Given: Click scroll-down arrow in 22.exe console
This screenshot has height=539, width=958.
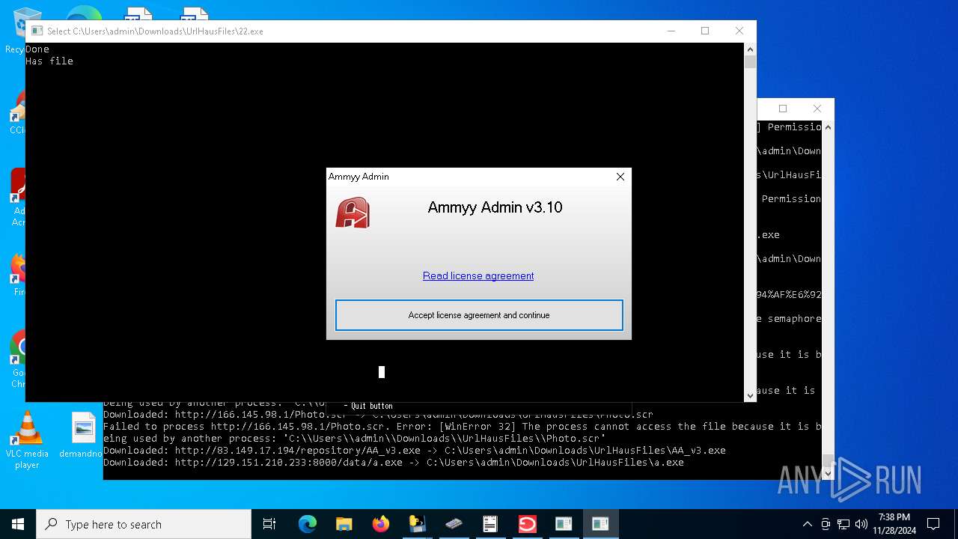Looking at the screenshot, I should coord(750,395).
